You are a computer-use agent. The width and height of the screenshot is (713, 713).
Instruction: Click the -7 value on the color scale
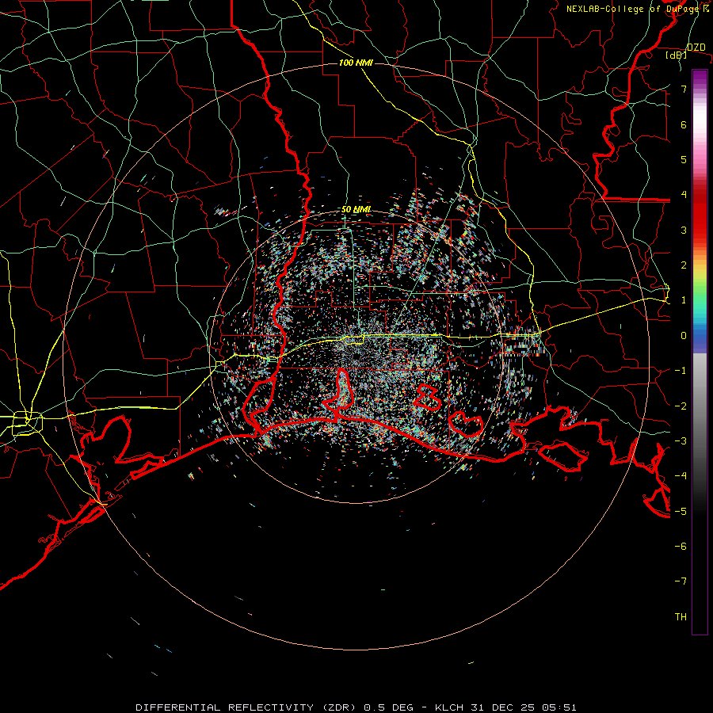pyautogui.click(x=681, y=581)
